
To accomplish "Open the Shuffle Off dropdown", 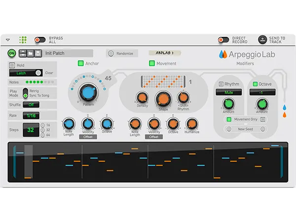I will point(31,105).
